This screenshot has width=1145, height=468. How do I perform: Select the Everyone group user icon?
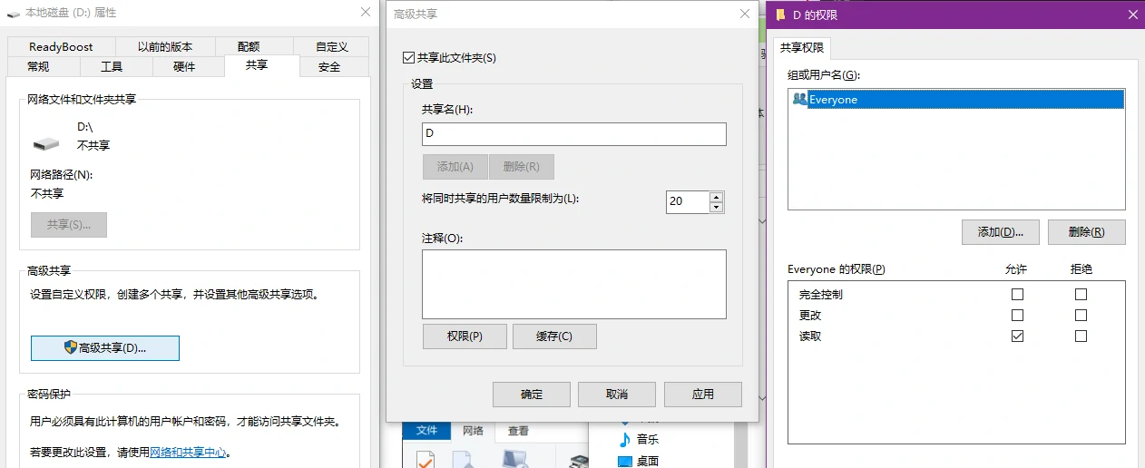(x=799, y=100)
